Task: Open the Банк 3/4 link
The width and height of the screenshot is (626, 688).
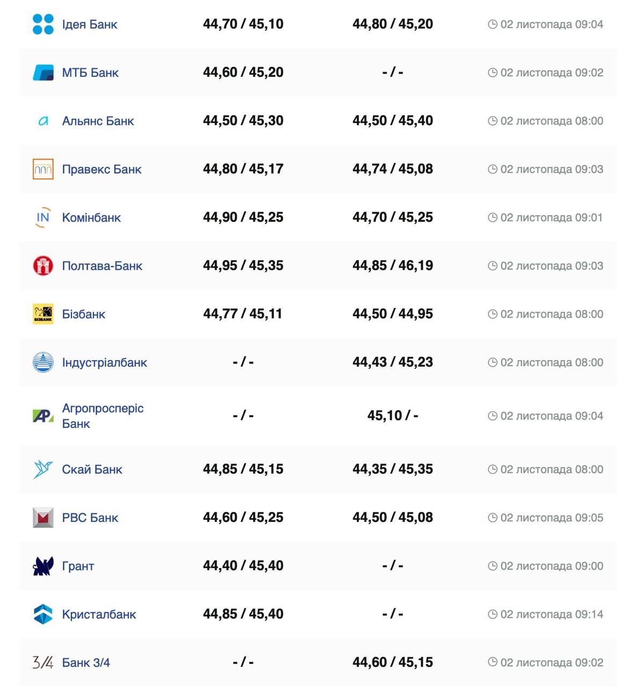Action: click(85, 663)
